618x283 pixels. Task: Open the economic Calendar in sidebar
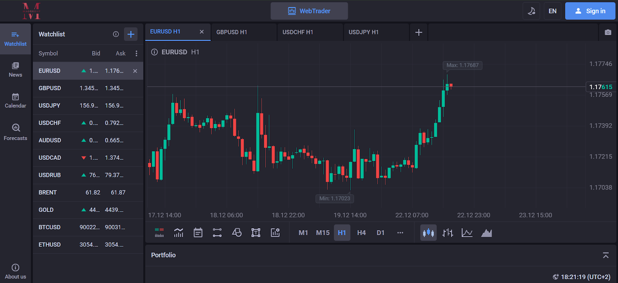click(x=15, y=100)
